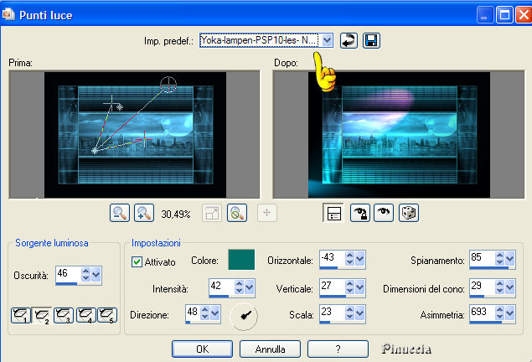Open the Asimmetria slider dropdown arrow
The image size is (532, 362).
(510, 313)
